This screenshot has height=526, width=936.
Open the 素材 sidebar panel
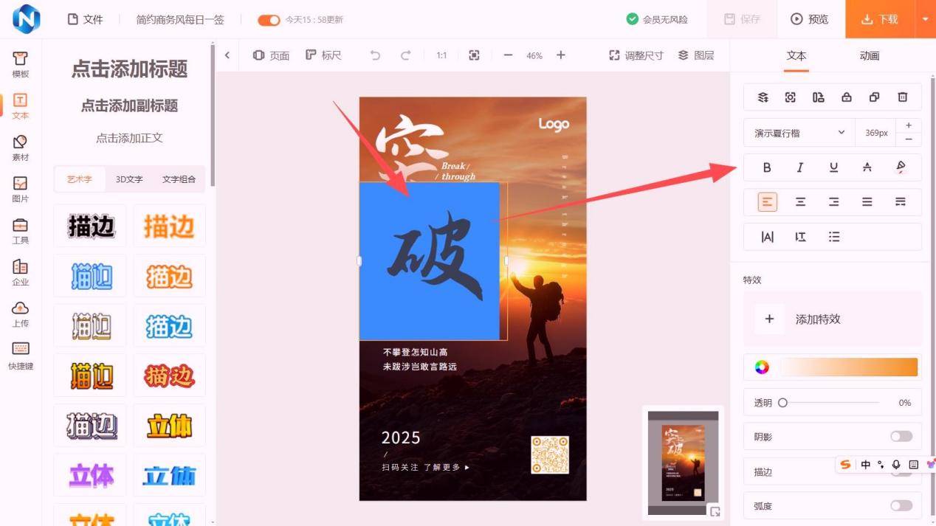(x=21, y=147)
